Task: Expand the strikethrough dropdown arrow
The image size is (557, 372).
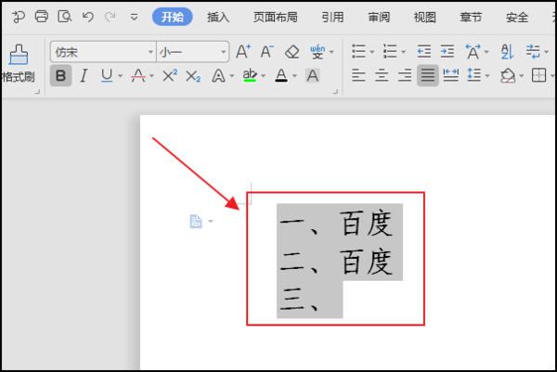Action: (x=151, y=76)
